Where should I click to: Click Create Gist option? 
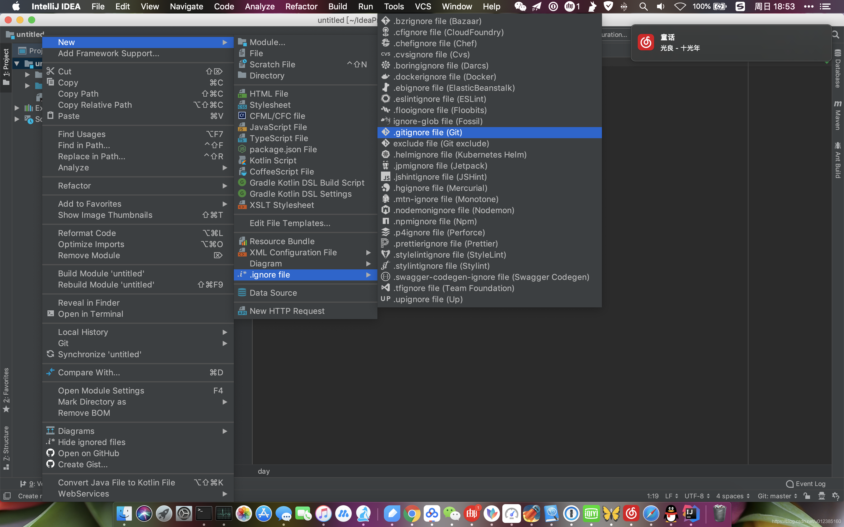83,464
